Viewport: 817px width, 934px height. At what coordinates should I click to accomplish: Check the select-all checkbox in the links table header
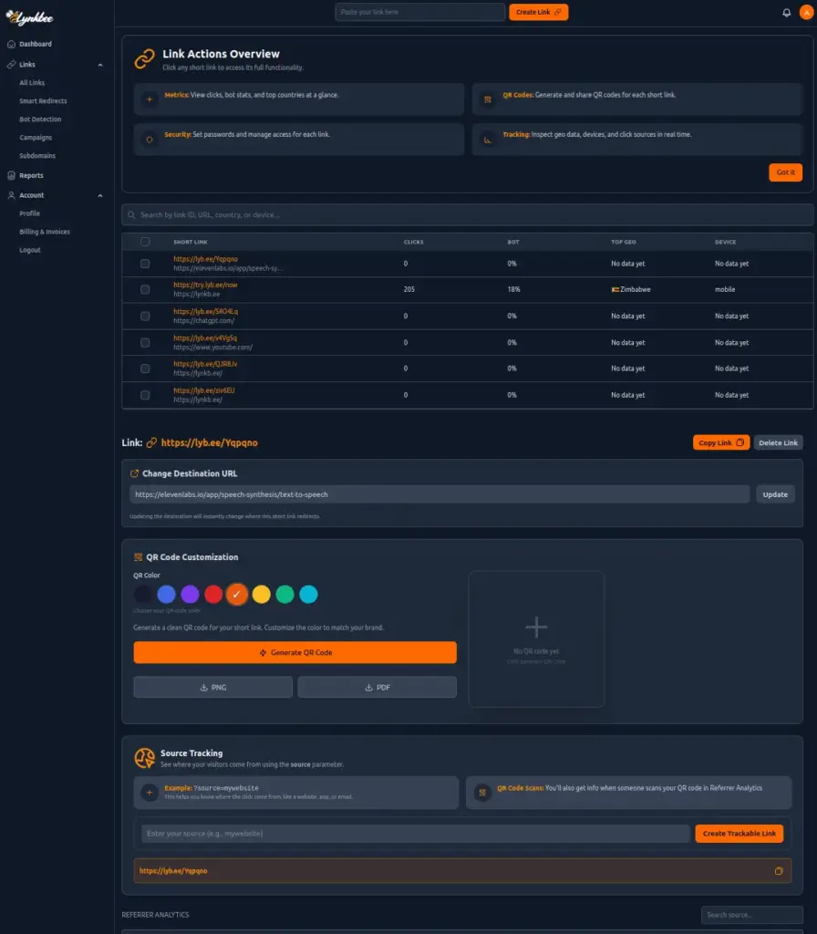pos(143,241)
